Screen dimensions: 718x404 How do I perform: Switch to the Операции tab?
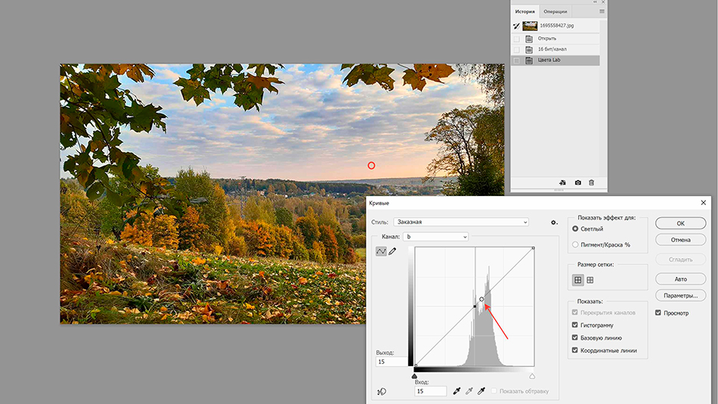coord(555,11)
